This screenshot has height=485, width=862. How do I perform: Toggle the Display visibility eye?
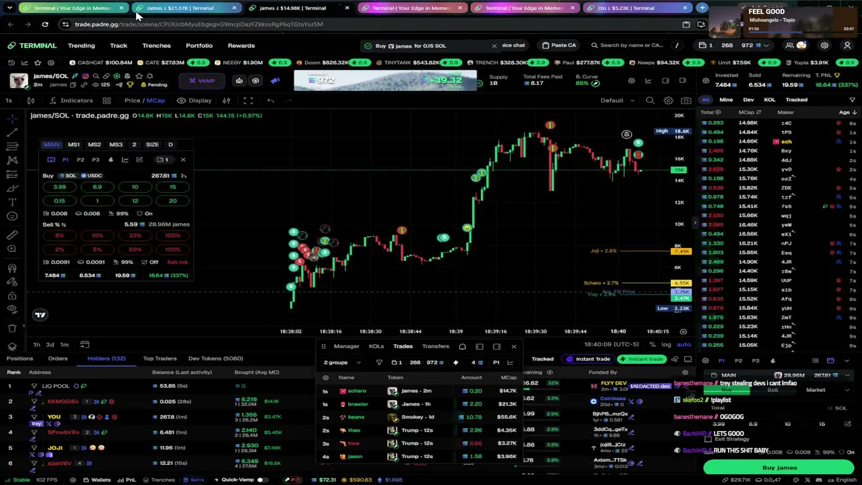[194, 100]
